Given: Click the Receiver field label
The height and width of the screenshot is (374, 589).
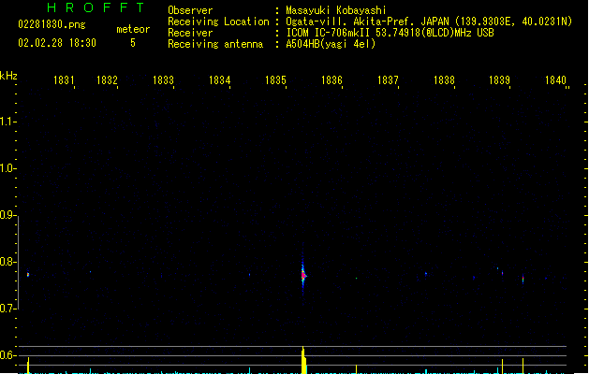Looking at the screenshot, I should pos(190,33).
